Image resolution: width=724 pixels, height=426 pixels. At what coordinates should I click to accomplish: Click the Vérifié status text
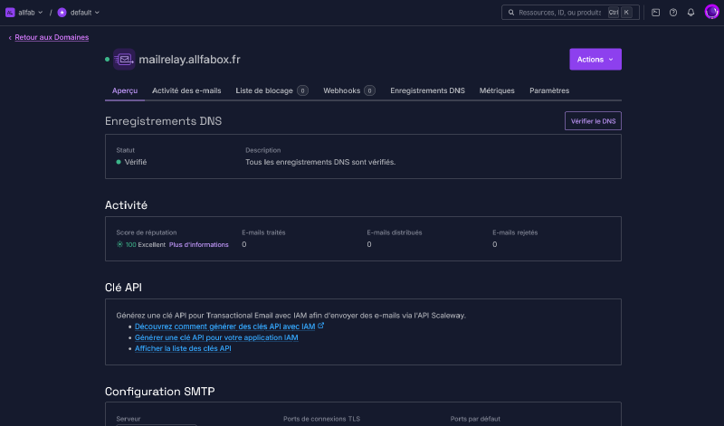pos(135,162)
